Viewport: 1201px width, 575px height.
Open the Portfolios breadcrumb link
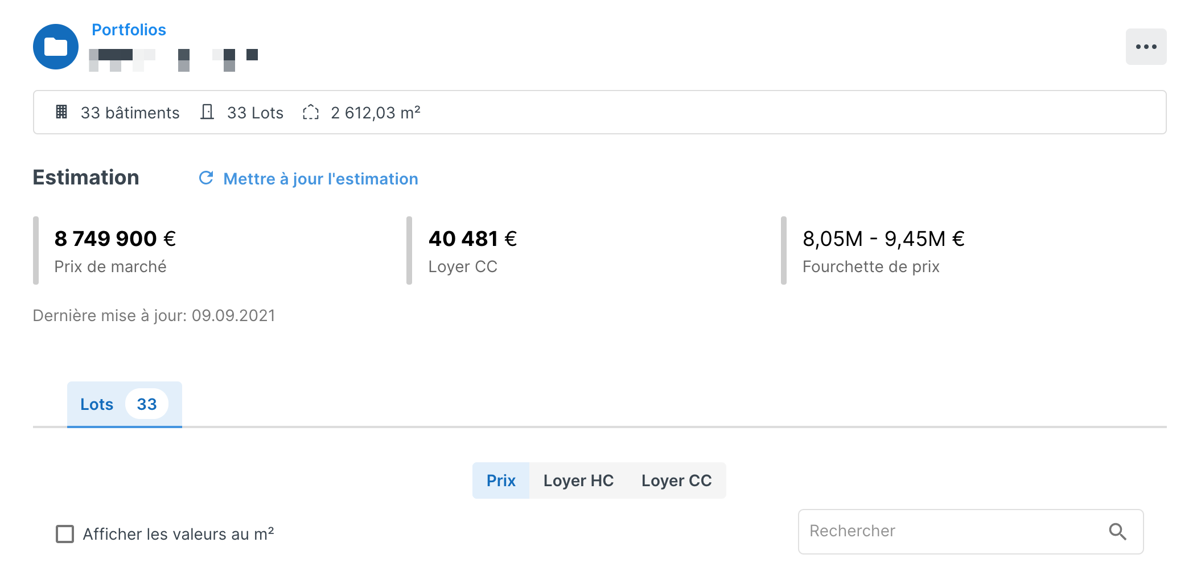[x=129, y=30]
